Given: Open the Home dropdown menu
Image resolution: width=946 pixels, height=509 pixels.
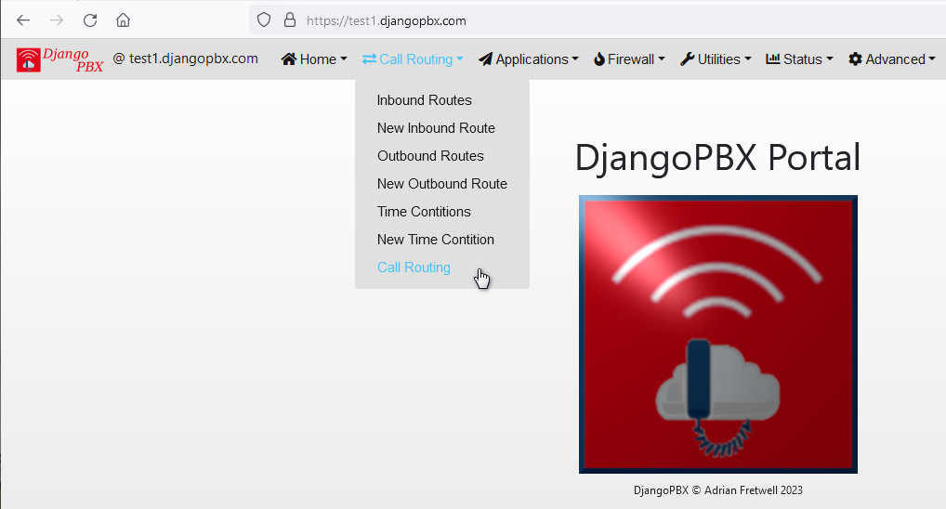Looking at the screenshot, I should (x=314, y=59).
